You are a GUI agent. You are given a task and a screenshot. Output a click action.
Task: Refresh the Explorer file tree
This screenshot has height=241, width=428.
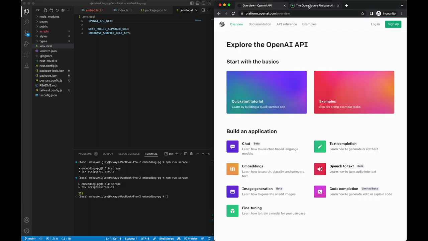57,10
